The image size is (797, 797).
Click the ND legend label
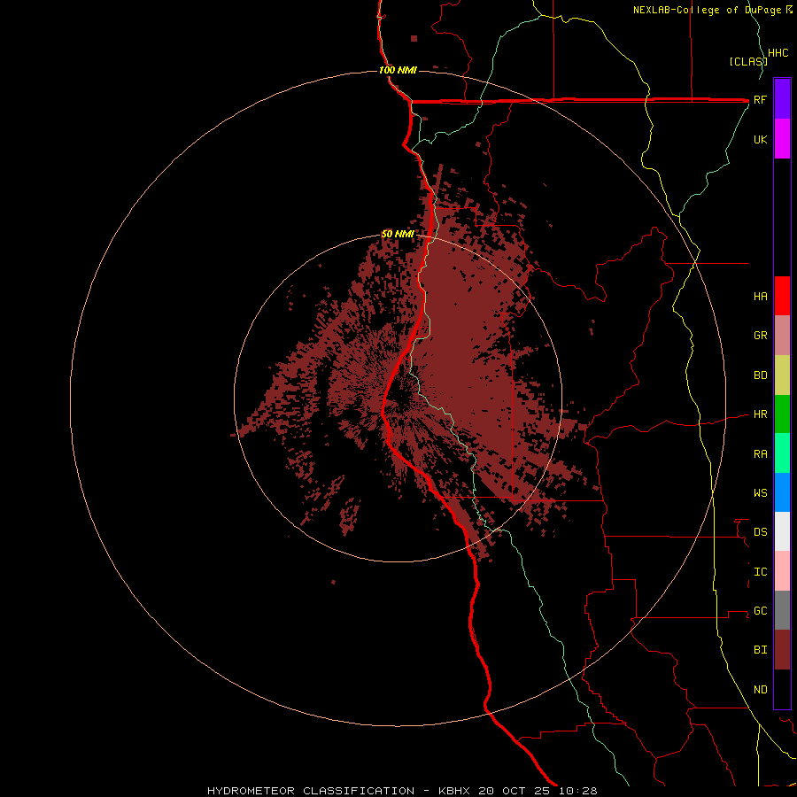pos(760,690)
